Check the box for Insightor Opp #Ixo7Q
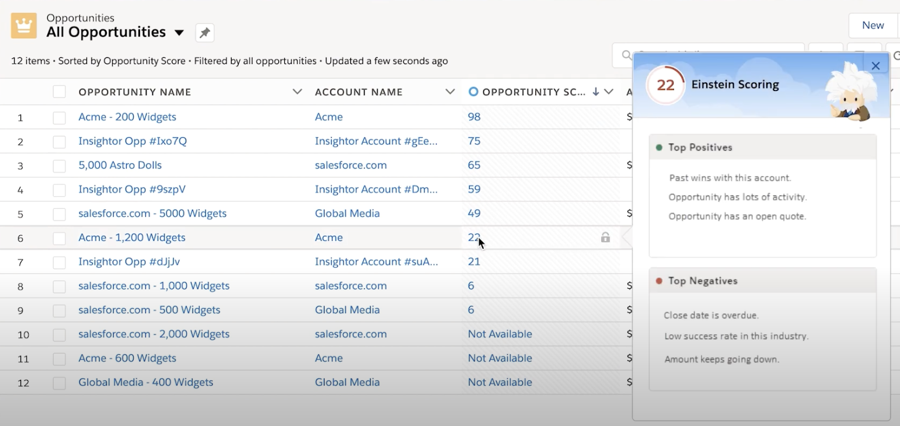This screenshot has width=900, height=426. pos(60,142)
